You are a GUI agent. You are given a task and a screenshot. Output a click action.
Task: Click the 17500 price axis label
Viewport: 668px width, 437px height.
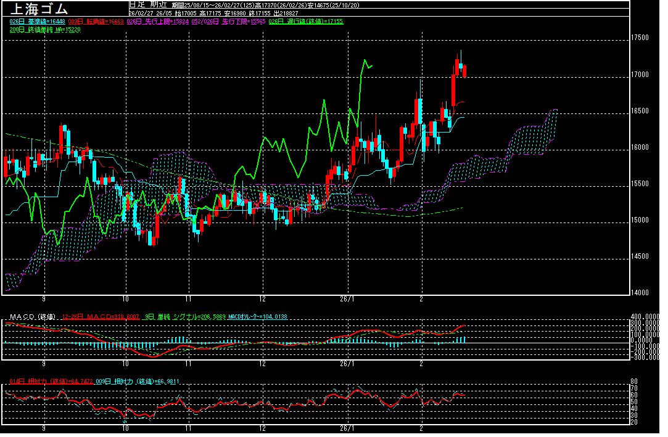(641, 38)
